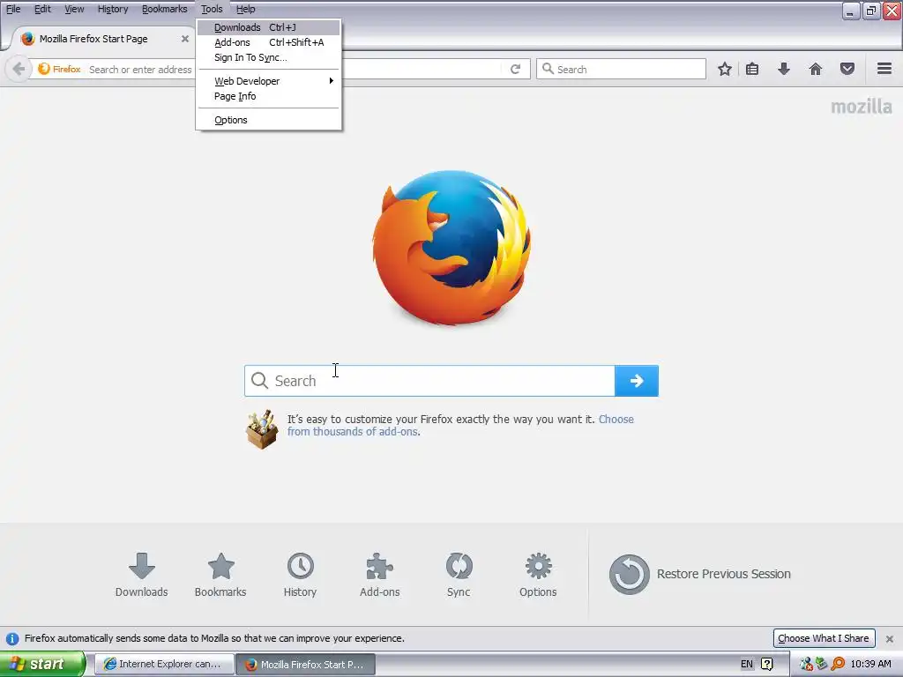Click the Pocket icon in toolbar
Image resolution: width=903 pixels, height=677 pixels.
[x=847, y=69]
